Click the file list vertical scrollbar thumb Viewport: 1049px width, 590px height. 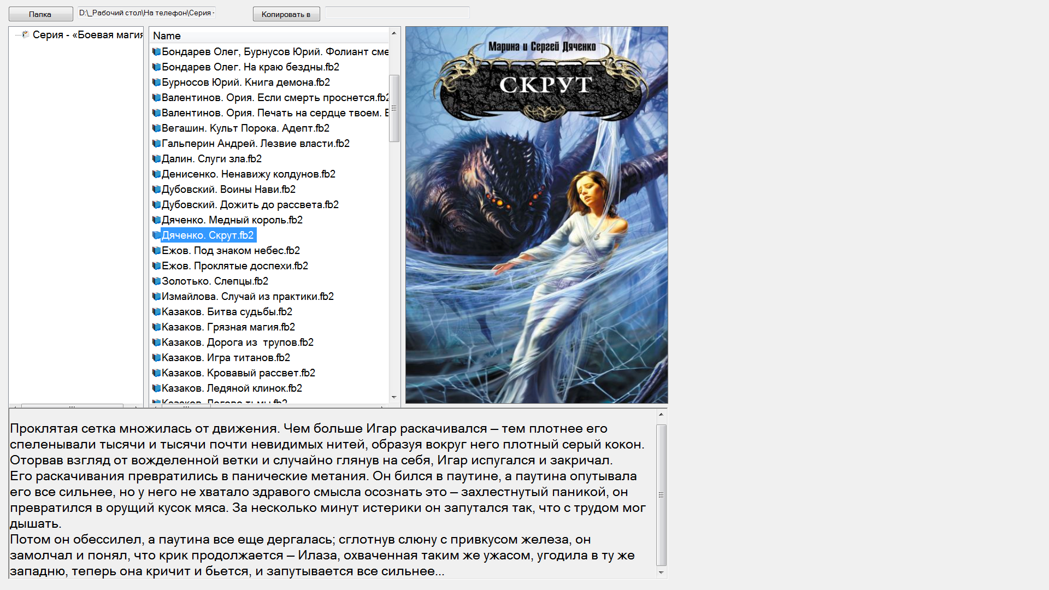click(x=394, y=108)
